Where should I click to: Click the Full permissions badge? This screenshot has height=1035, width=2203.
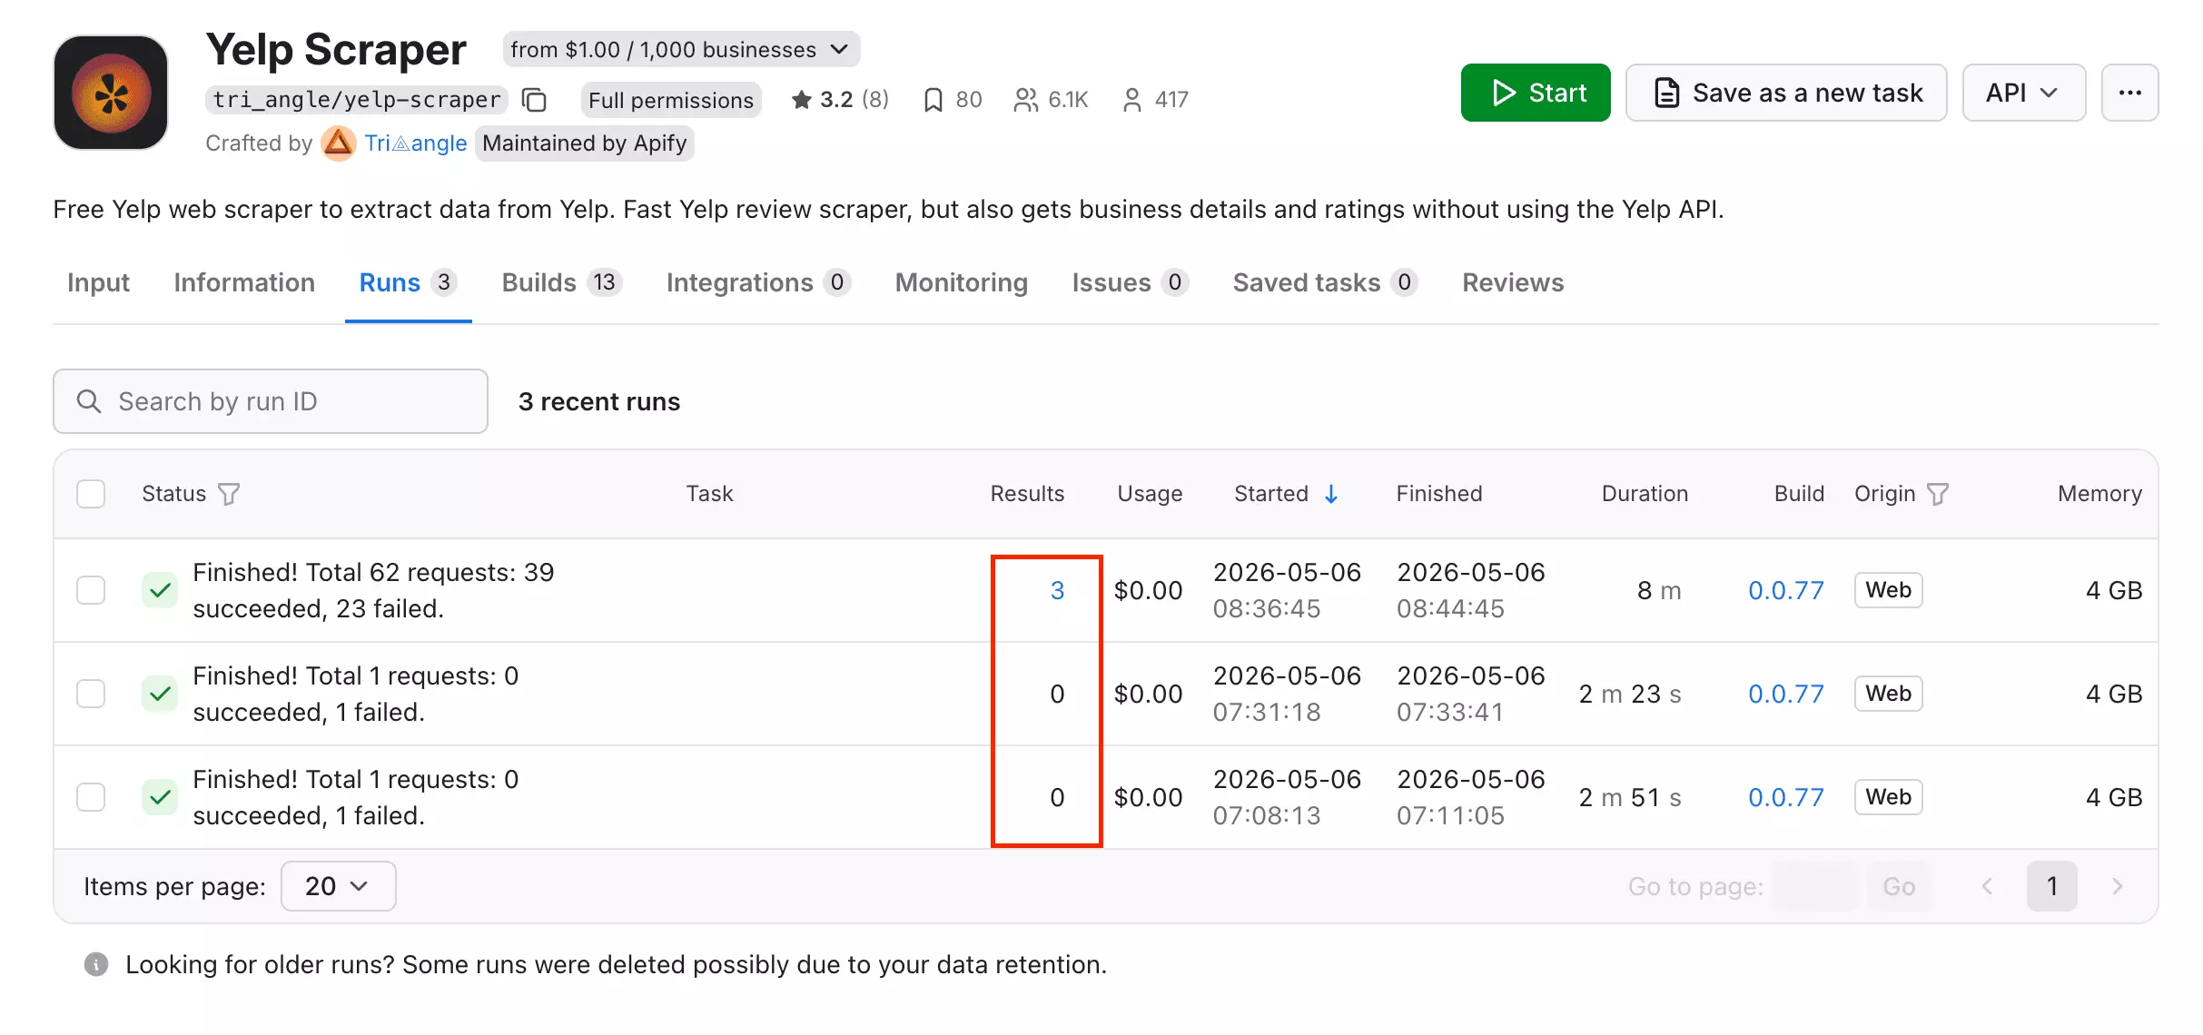tap(671, 100)
